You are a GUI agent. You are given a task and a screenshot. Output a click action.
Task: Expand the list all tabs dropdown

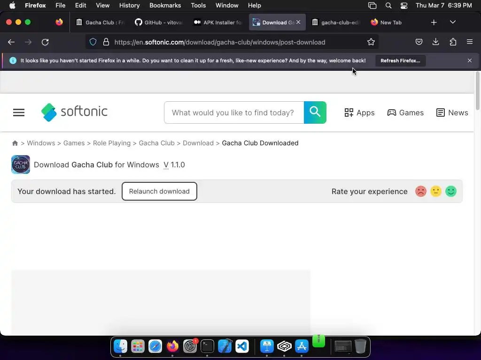[x=452, y=22]
